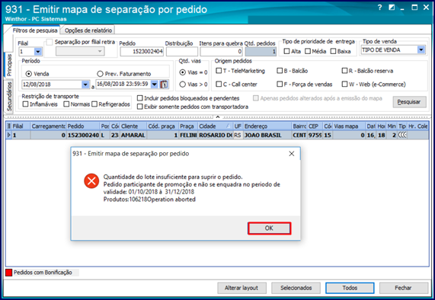The height and width of the screenshot is (300, 435).
Task: Check W - Web (e-Commerce) checkbox
Action: point(344,84)
